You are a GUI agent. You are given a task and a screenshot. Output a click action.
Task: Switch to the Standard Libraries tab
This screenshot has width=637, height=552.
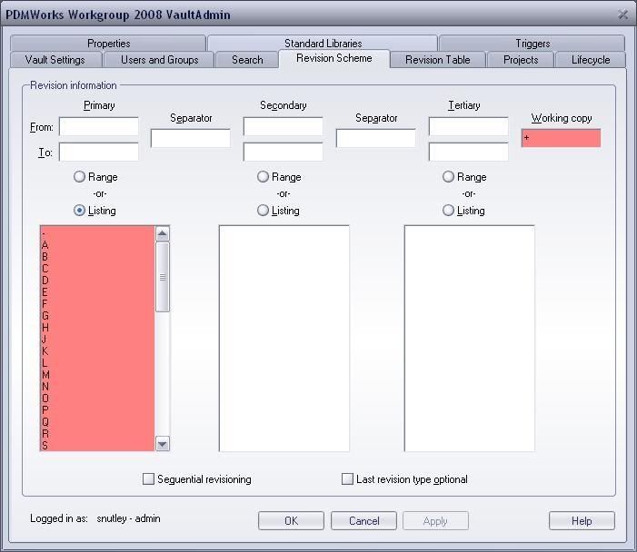pos(323,44)
